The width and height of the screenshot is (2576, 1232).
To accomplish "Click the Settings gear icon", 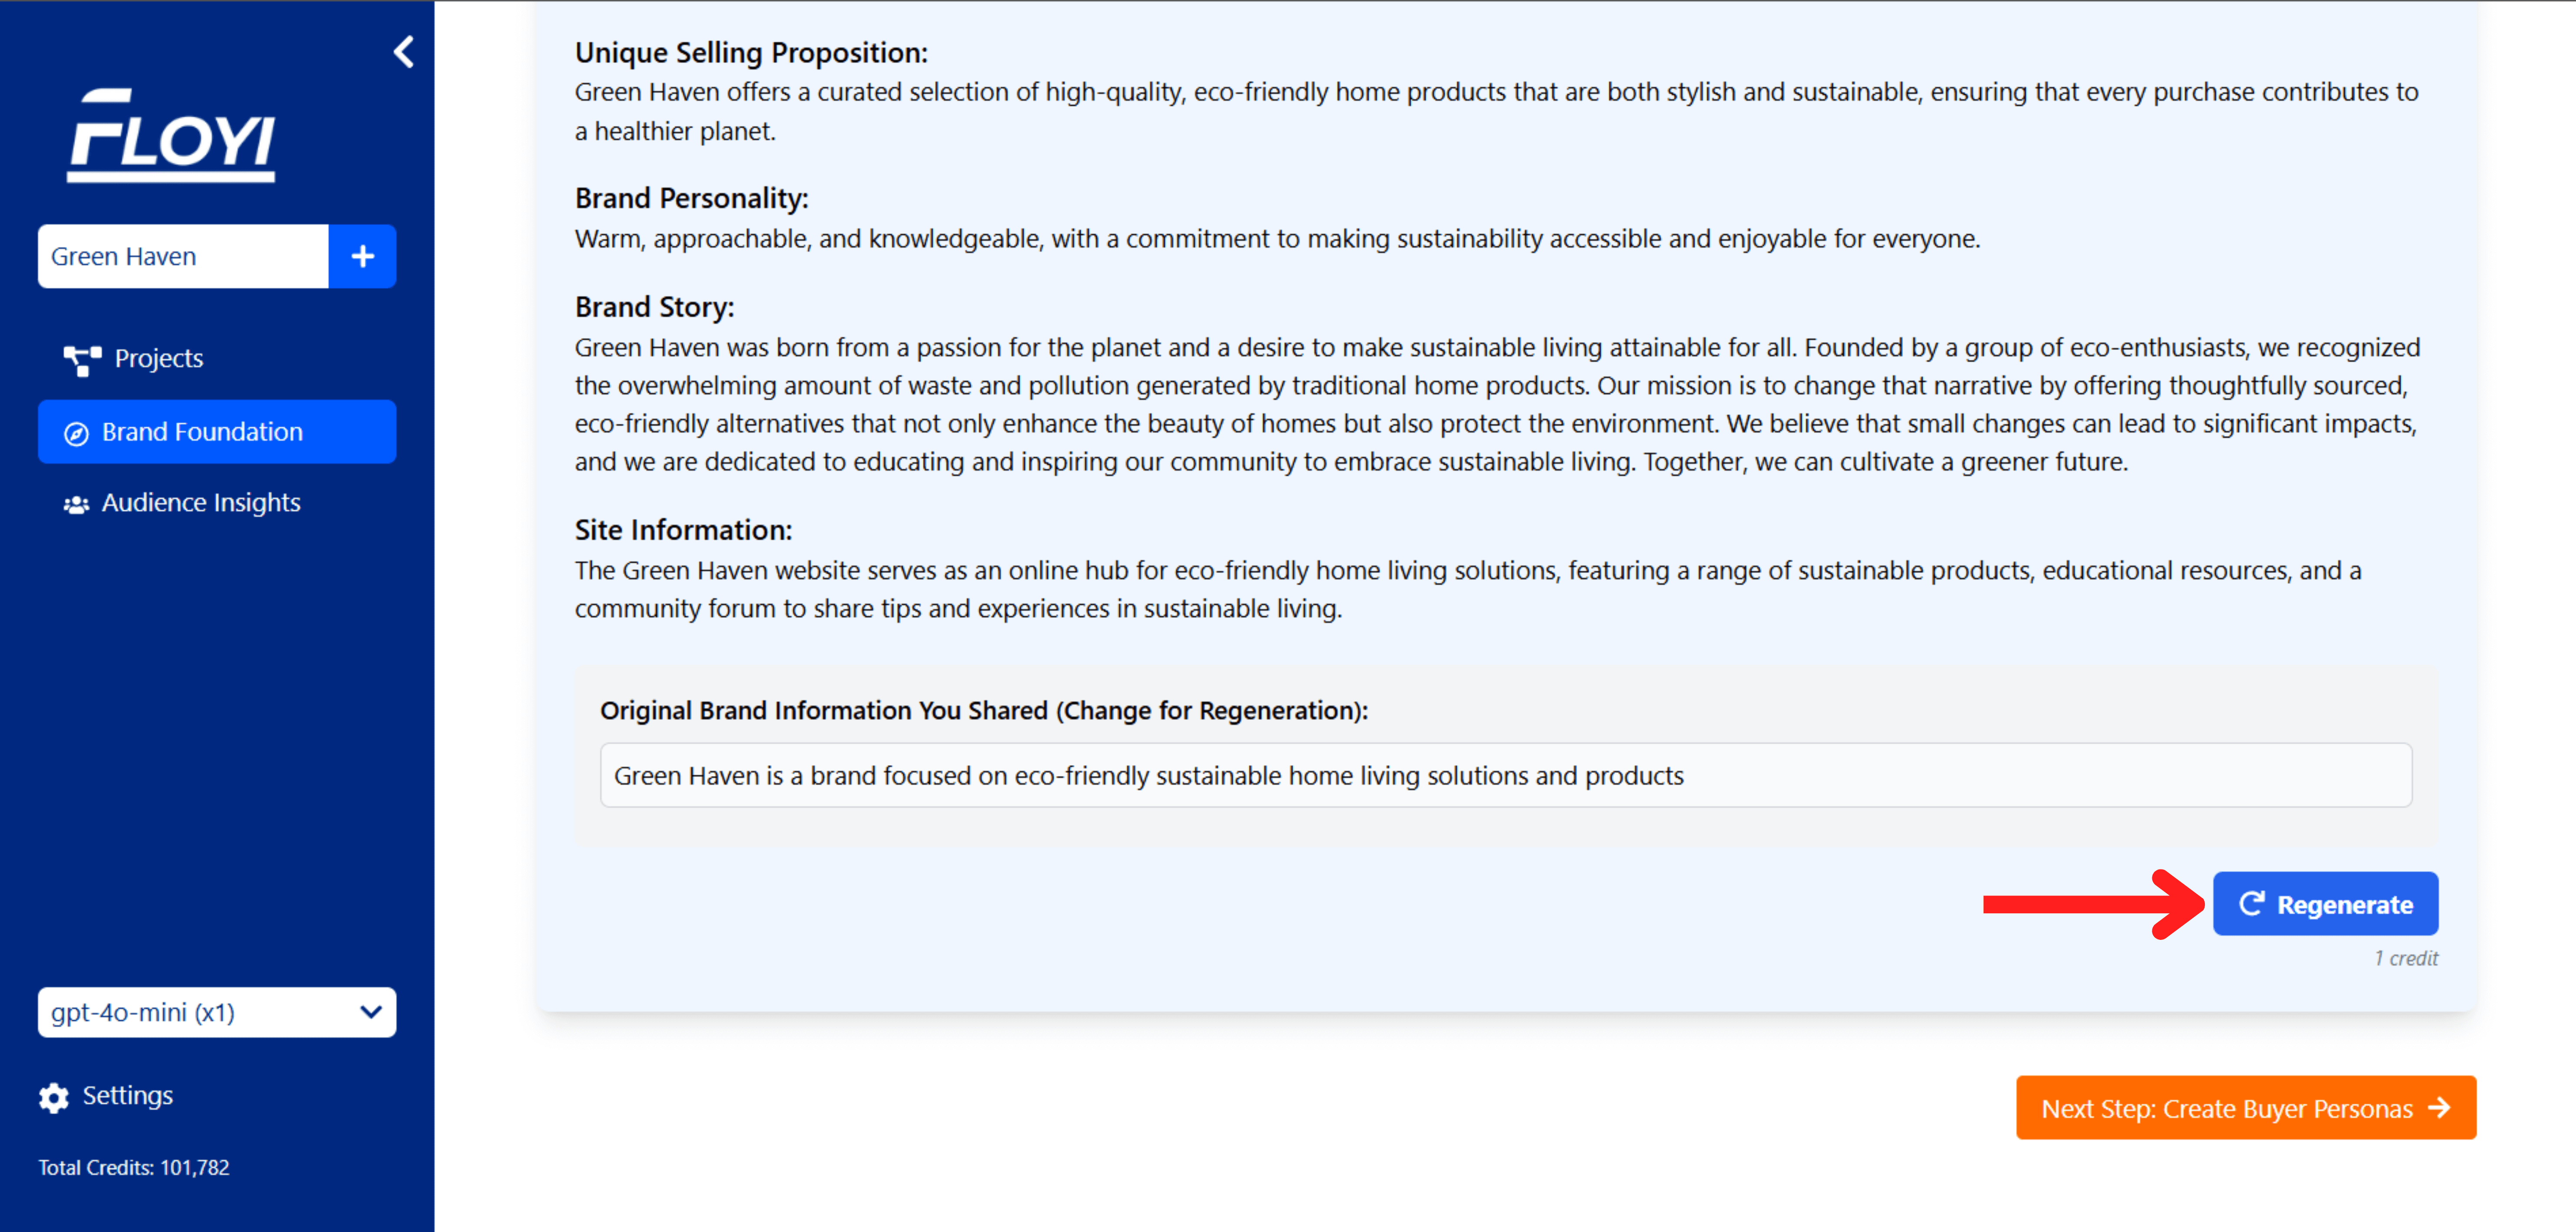I will [54, 1097].
